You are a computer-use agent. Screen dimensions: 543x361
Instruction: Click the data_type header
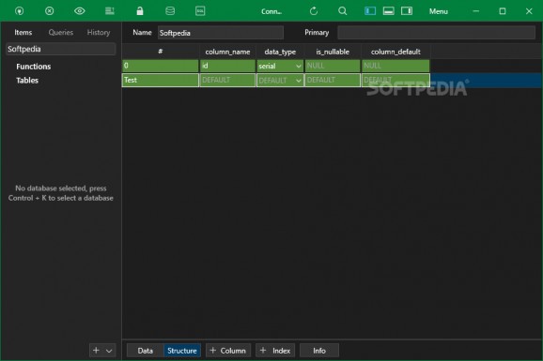click(280, 52)
